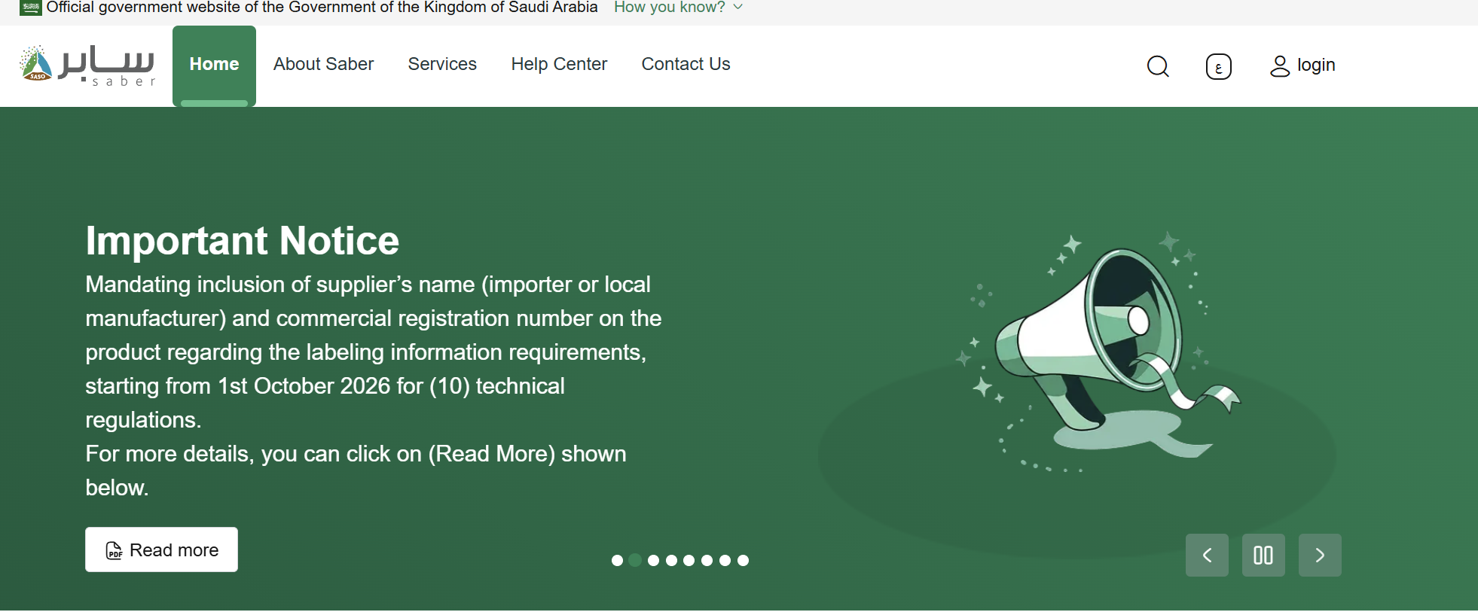Image resolution: width=1478 pixels, height=612 pixels.
Task: Advance to the next slide arrow
Action: pos(1320,556)
